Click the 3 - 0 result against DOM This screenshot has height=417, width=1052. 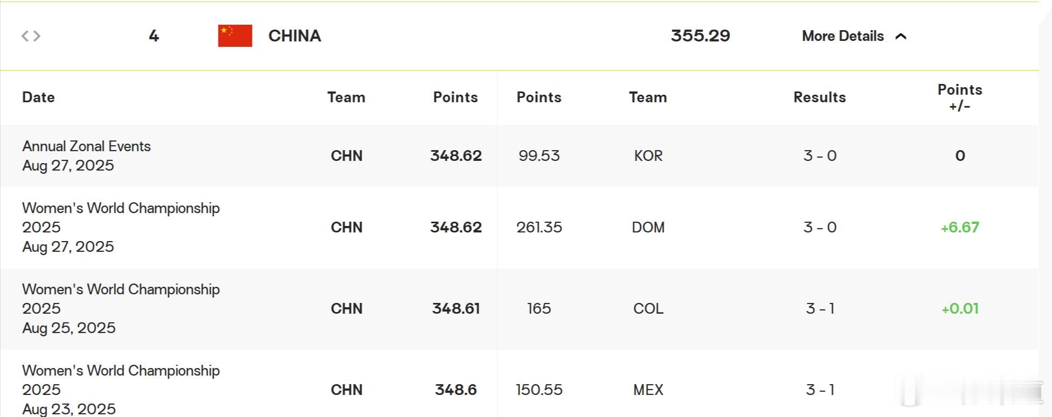click(820, 228)
